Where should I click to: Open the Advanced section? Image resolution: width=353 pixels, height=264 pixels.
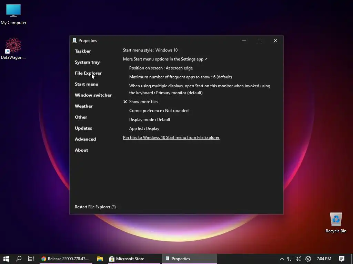click(x=85, y=139)
